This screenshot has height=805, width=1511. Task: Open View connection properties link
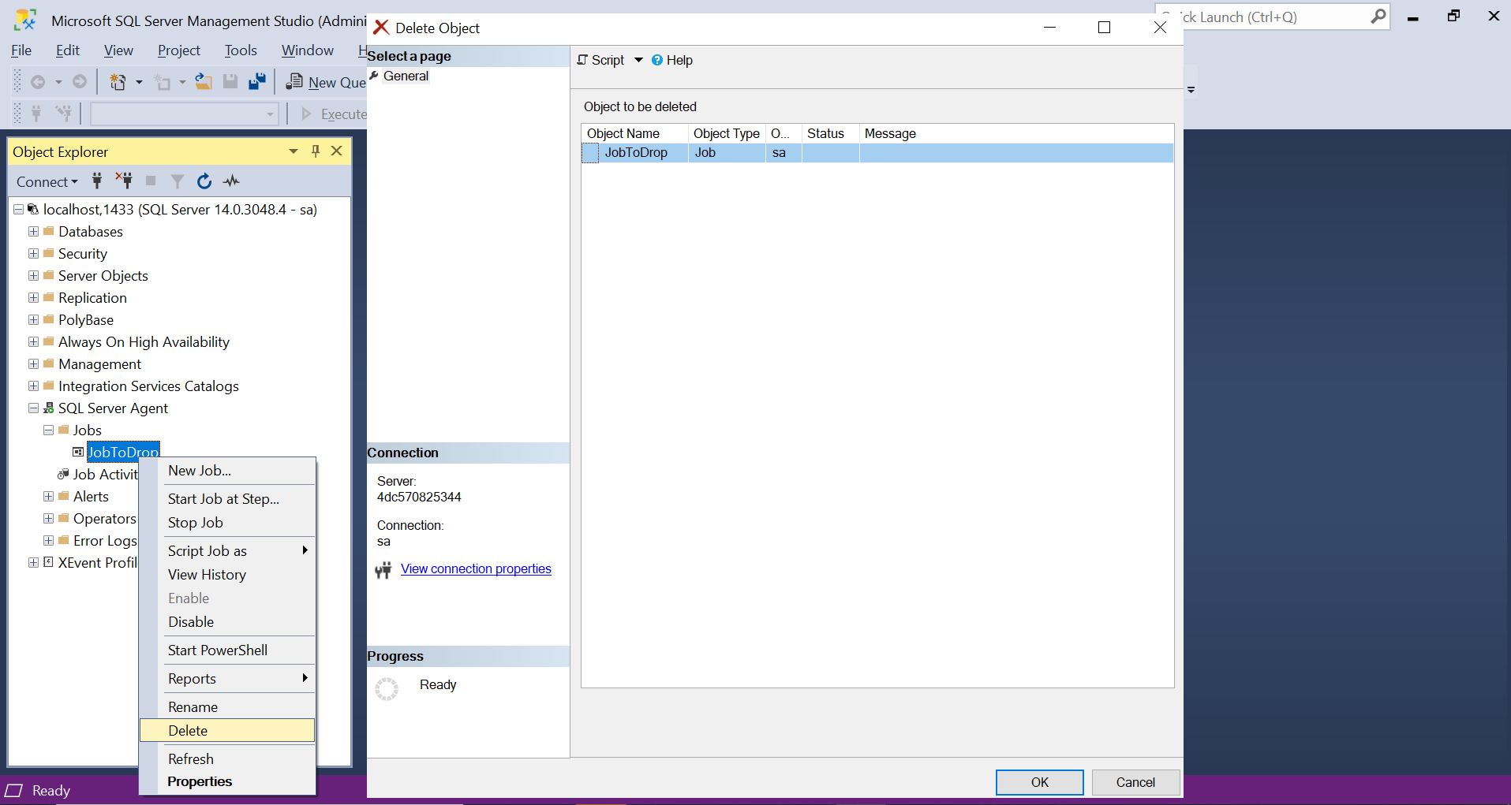(475, 568)
